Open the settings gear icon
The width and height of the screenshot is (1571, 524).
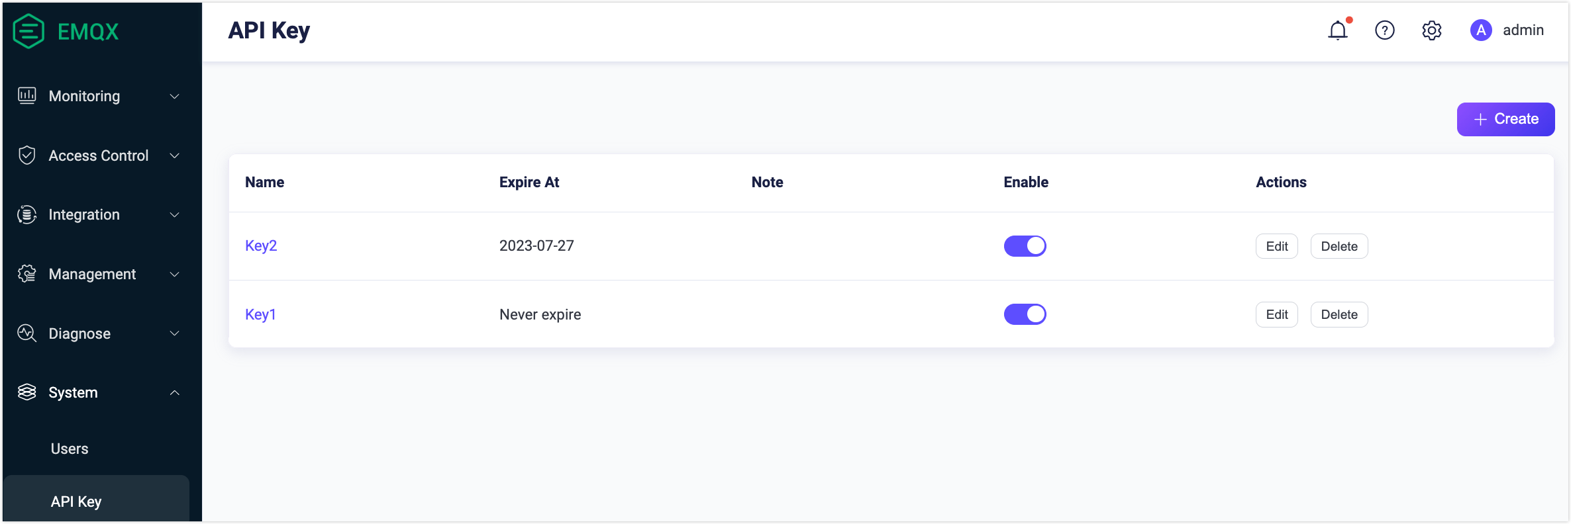1431,30
